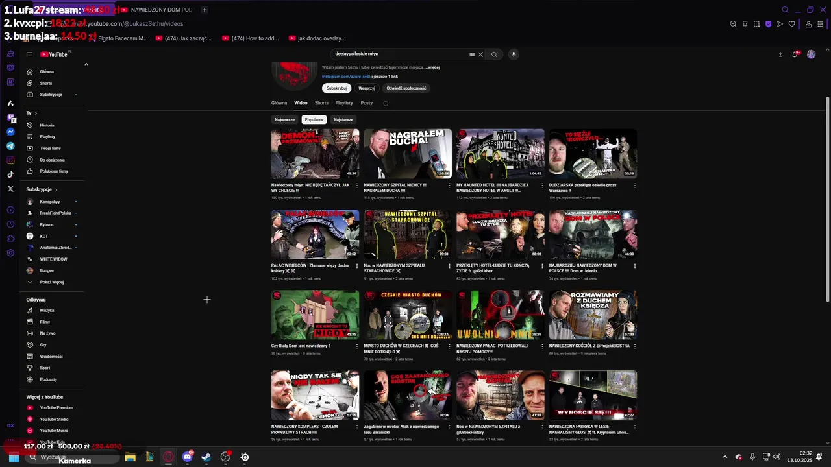
Task: Open the player icon in Opera sidebar
Action: [x=10, y=210]
